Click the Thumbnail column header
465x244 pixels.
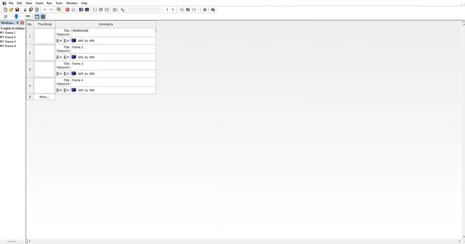click(44, 24)
